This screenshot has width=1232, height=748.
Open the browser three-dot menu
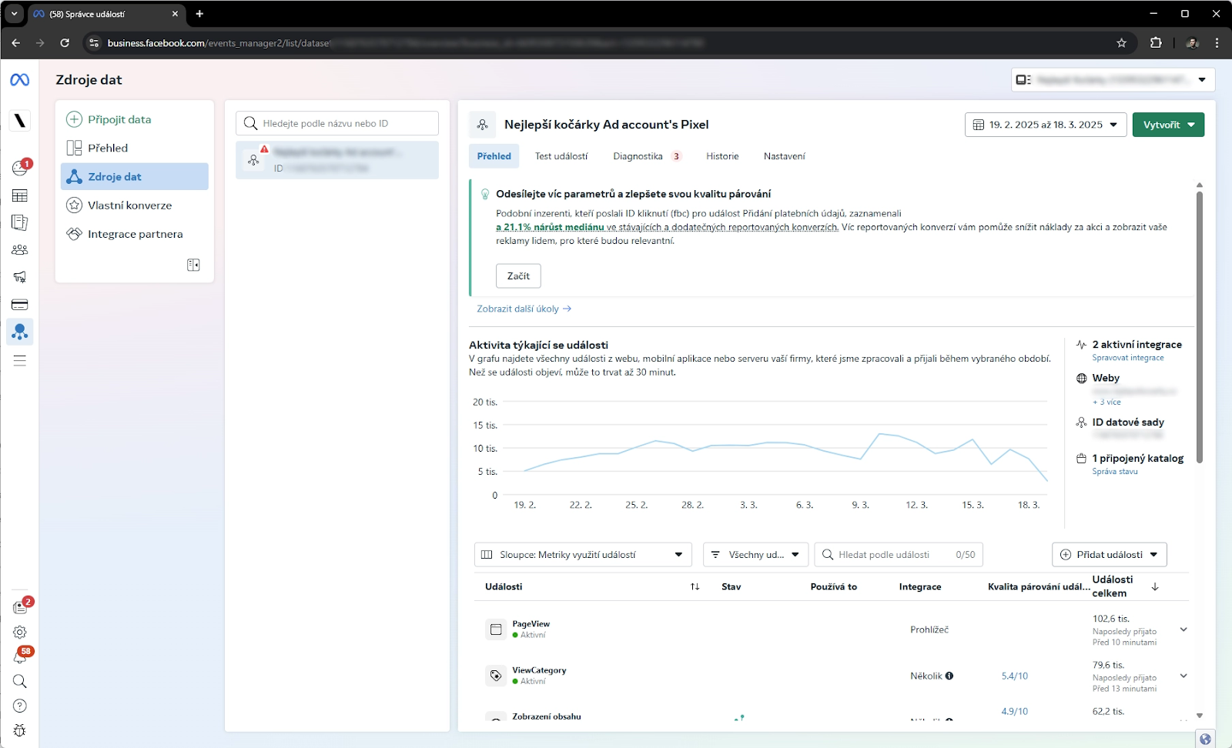(x=1217, y=43)
